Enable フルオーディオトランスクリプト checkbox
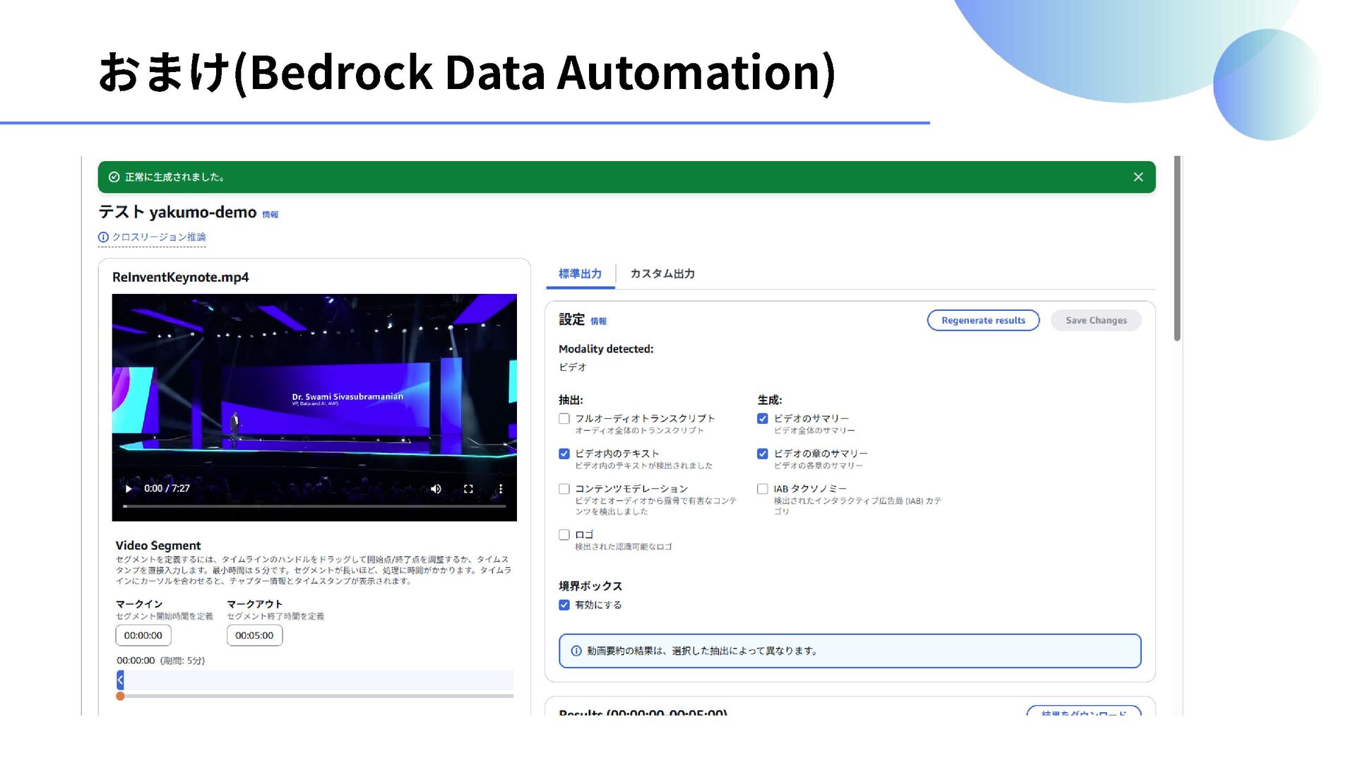 pos(564,419)
